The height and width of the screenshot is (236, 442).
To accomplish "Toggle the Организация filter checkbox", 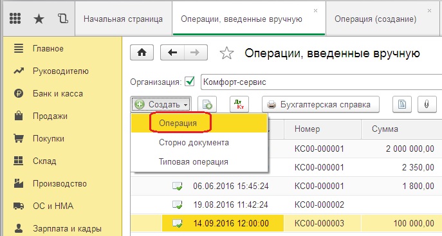I will click(x=190, y=82).
